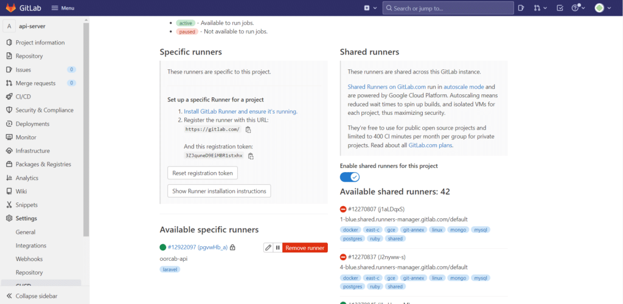The width and height of the screenshot is (623, 304).
Task: Click the Settings gear icon
Action: [9, 218]
